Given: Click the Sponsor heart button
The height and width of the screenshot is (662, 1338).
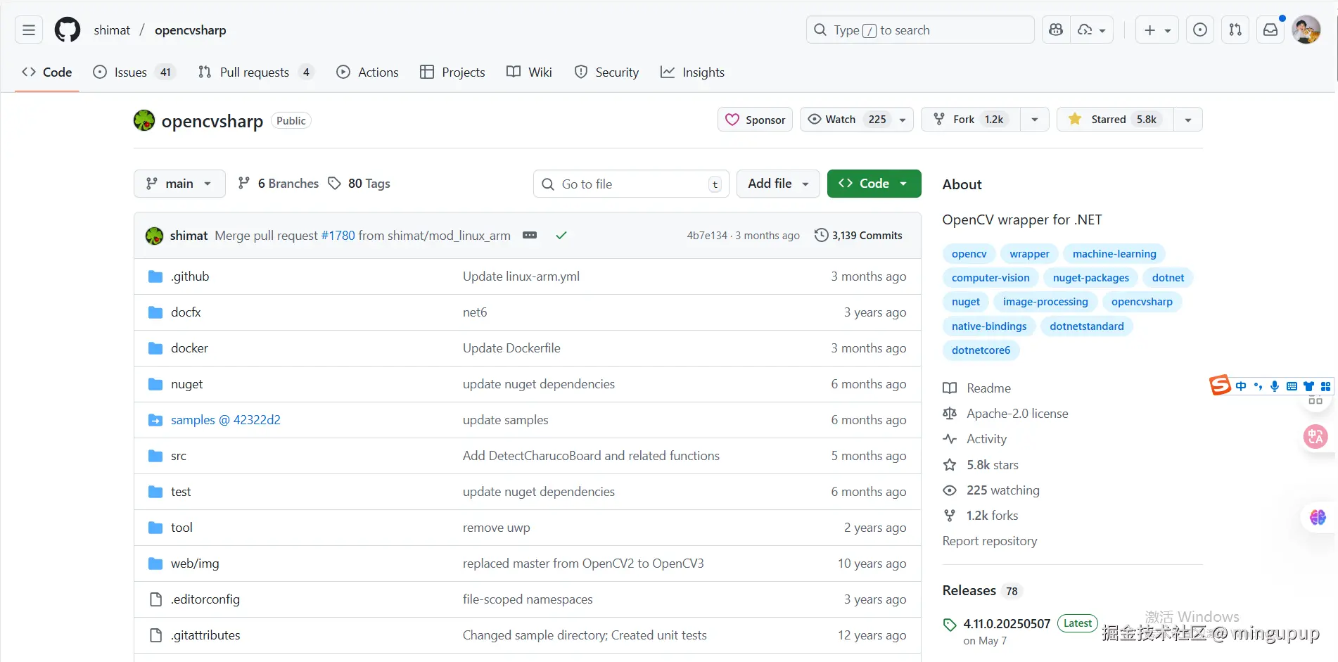Looking at the screenshot, I should (755, 120).
